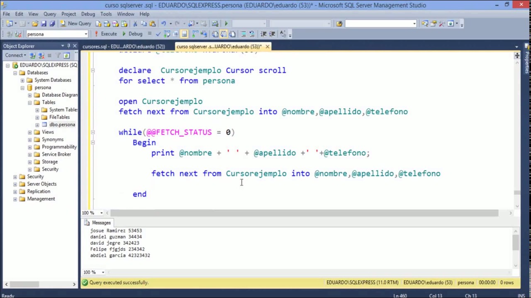Open the Edit menu

[19, 14]
